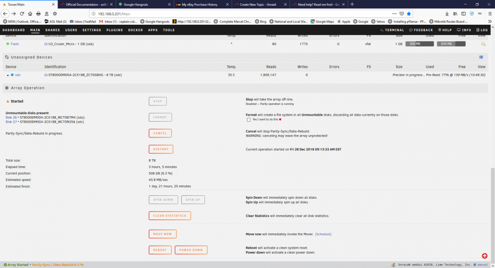Open the browser settings gear icon
495x268 pixels.
point(55,13)
